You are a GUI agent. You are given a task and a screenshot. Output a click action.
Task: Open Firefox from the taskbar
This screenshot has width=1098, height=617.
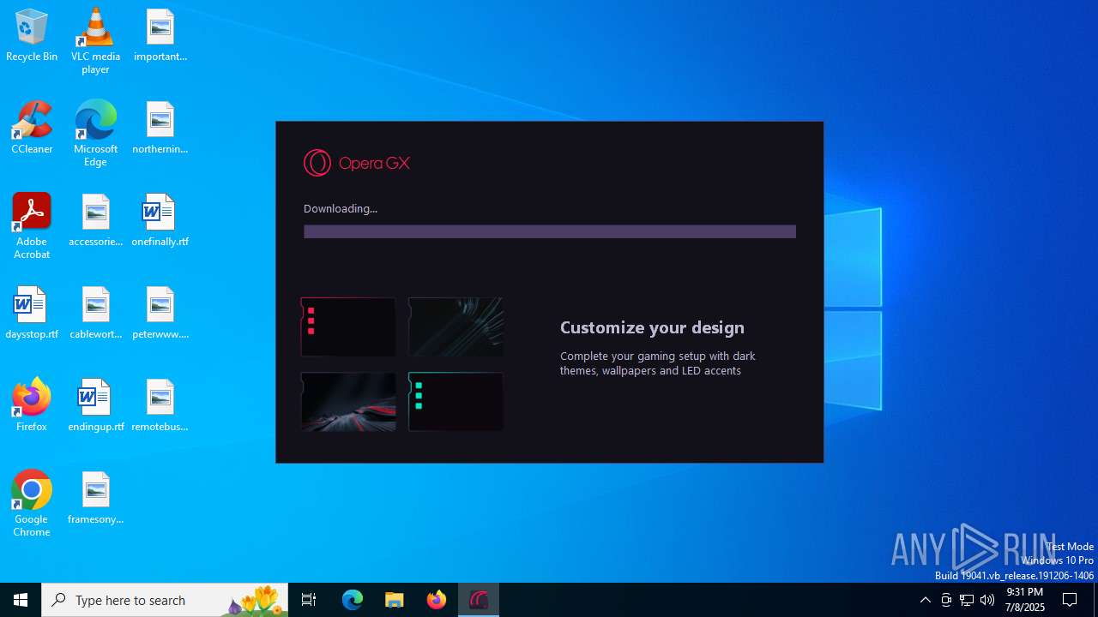pyautogui.click(x=437, y=600)
